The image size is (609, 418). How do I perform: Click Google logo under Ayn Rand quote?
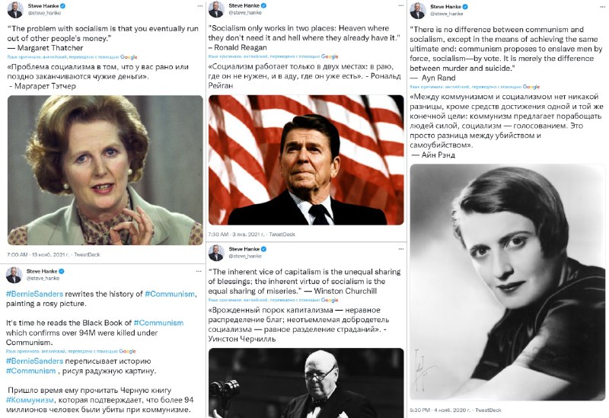[x=531, y=87]
